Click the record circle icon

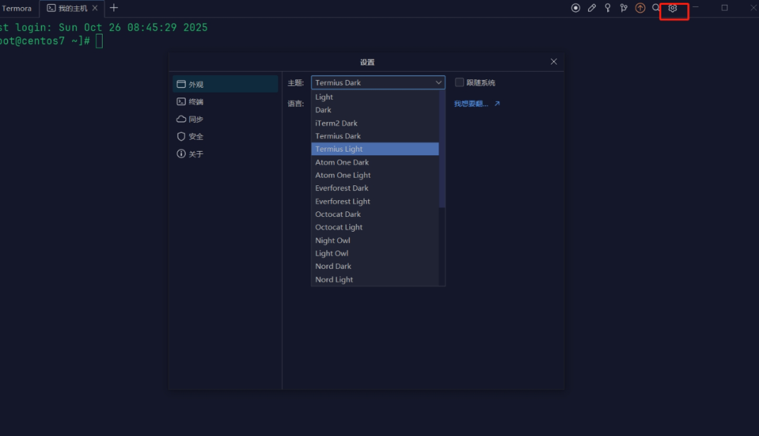click(x=575, y=8)
